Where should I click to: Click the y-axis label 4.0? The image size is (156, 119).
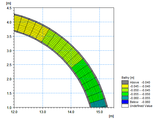click(9, 22)
